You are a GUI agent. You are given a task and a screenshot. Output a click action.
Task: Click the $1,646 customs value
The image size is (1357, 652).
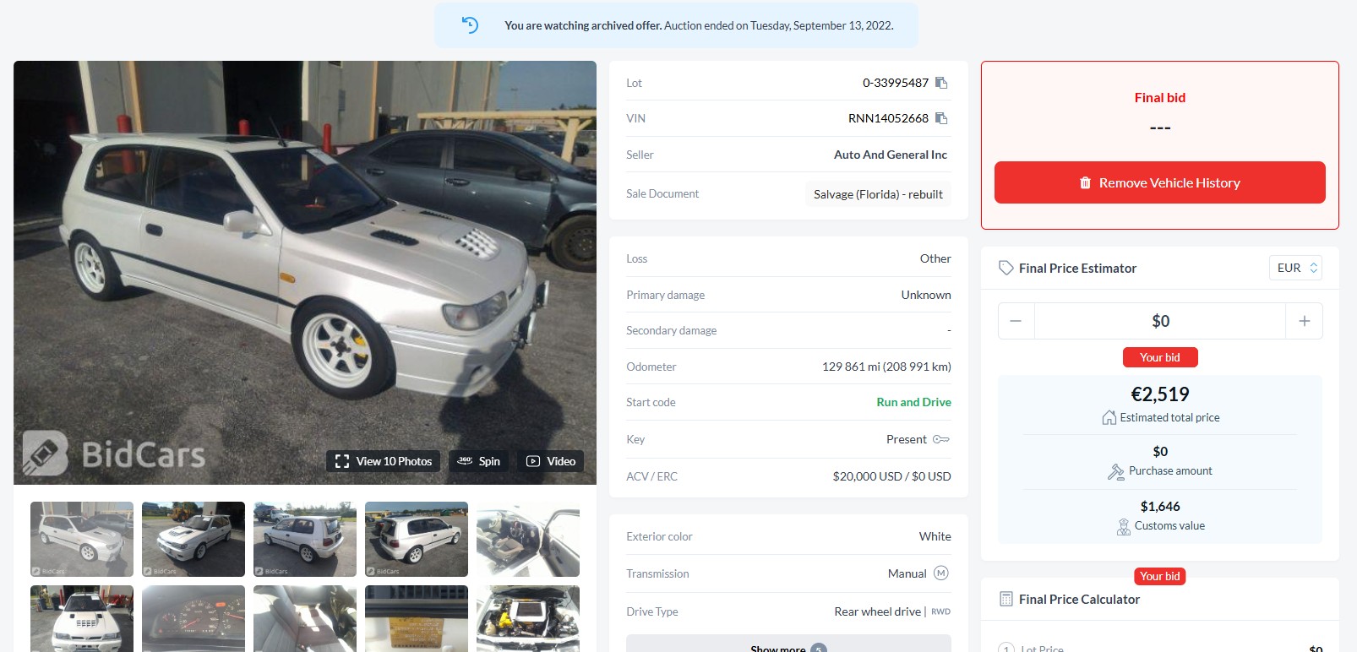(x=1160, y=507)
